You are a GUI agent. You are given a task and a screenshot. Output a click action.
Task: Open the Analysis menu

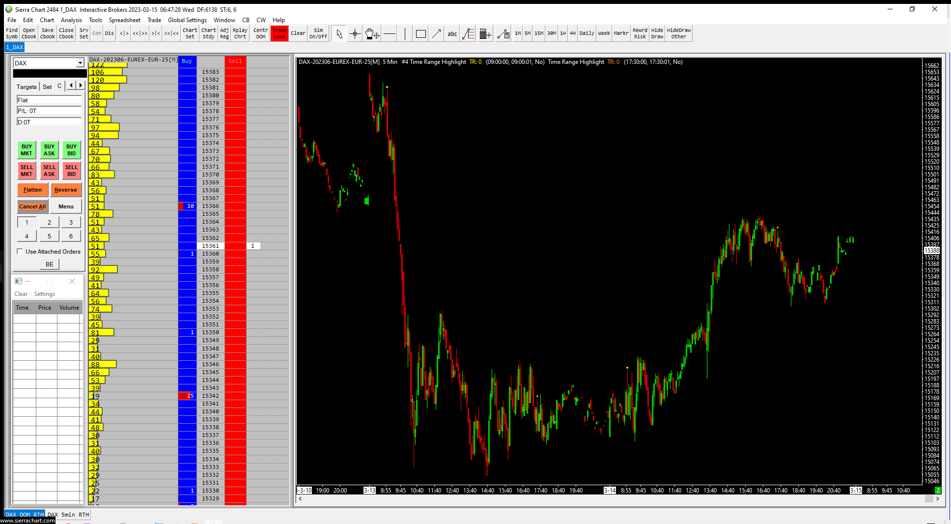71,20
